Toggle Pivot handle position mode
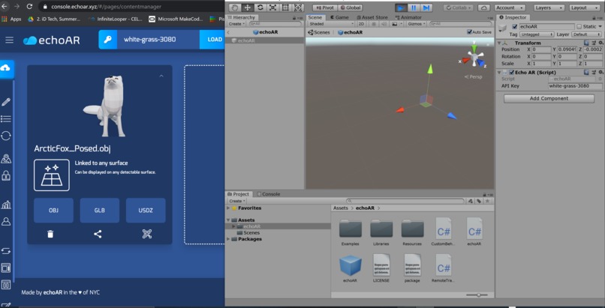The width and height of the screenshot is (605, 308). [325, 7]
